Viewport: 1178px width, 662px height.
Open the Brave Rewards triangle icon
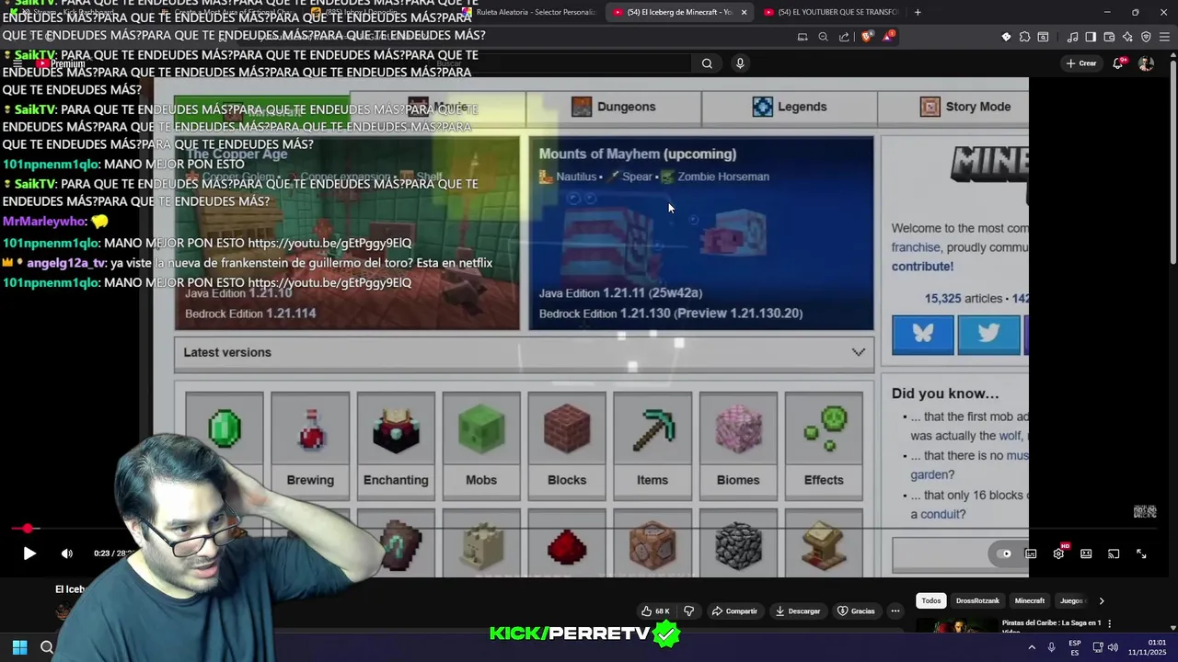point(888,37)
